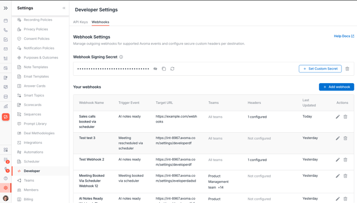Open the Help Docs link

344,36
